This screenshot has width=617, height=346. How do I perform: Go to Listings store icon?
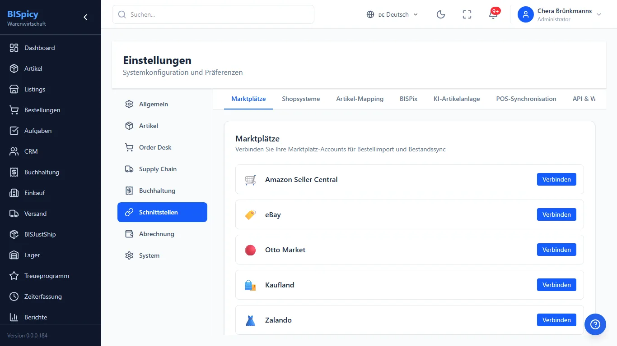click(x=14, y=89)
